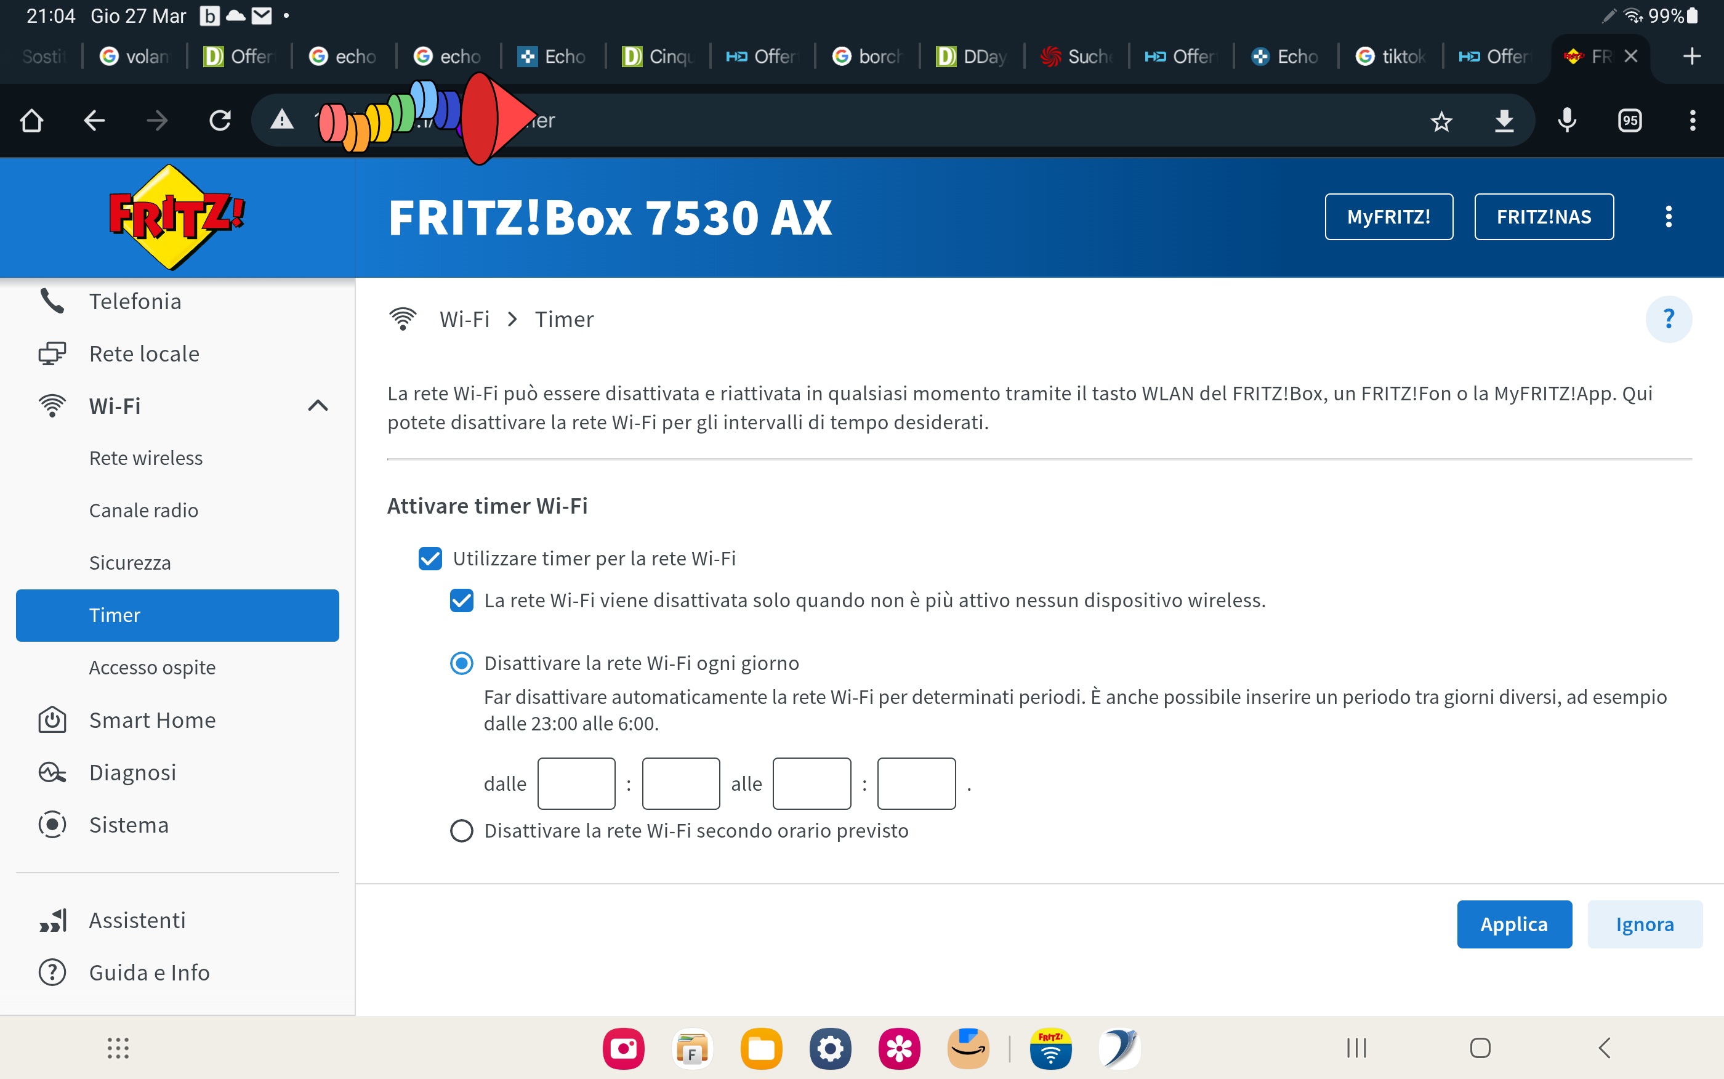The image size is (1724, 1079).
Task: Open a new browser tab with plus
Action: (1691, 55)
